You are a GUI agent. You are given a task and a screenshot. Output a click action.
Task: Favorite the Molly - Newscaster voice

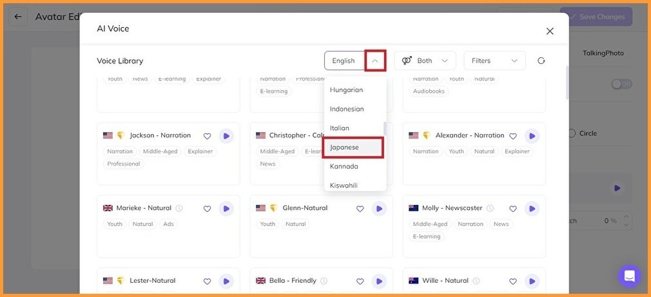coord(513,209)
